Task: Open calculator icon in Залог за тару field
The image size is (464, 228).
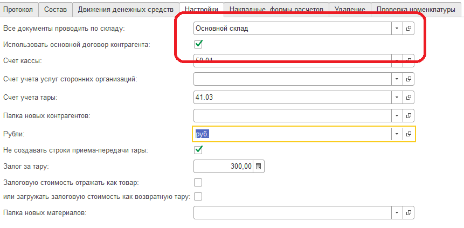Action: (258, 167)
